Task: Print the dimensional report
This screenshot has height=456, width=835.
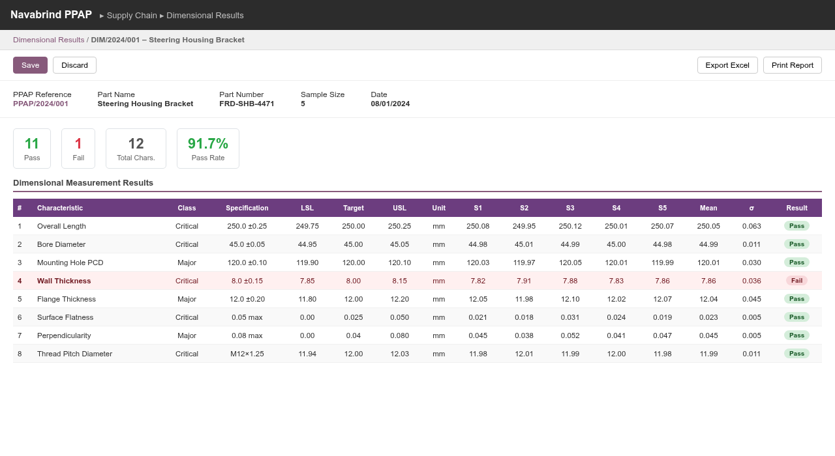Action: pyautogui.click(x=792, y=65)
